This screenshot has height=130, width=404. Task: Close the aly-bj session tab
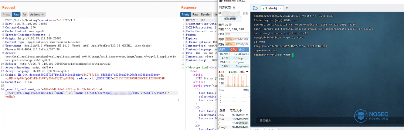[x=281, y=8]
